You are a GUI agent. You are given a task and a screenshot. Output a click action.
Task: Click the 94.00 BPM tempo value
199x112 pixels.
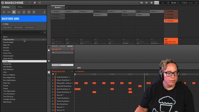coord(174,3)
